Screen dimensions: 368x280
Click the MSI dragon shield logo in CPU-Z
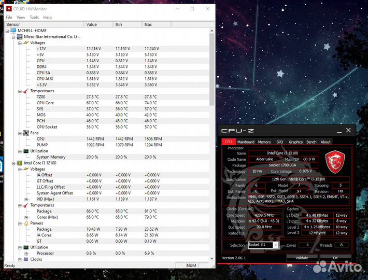pyautogui.click(x=335, y=162)
